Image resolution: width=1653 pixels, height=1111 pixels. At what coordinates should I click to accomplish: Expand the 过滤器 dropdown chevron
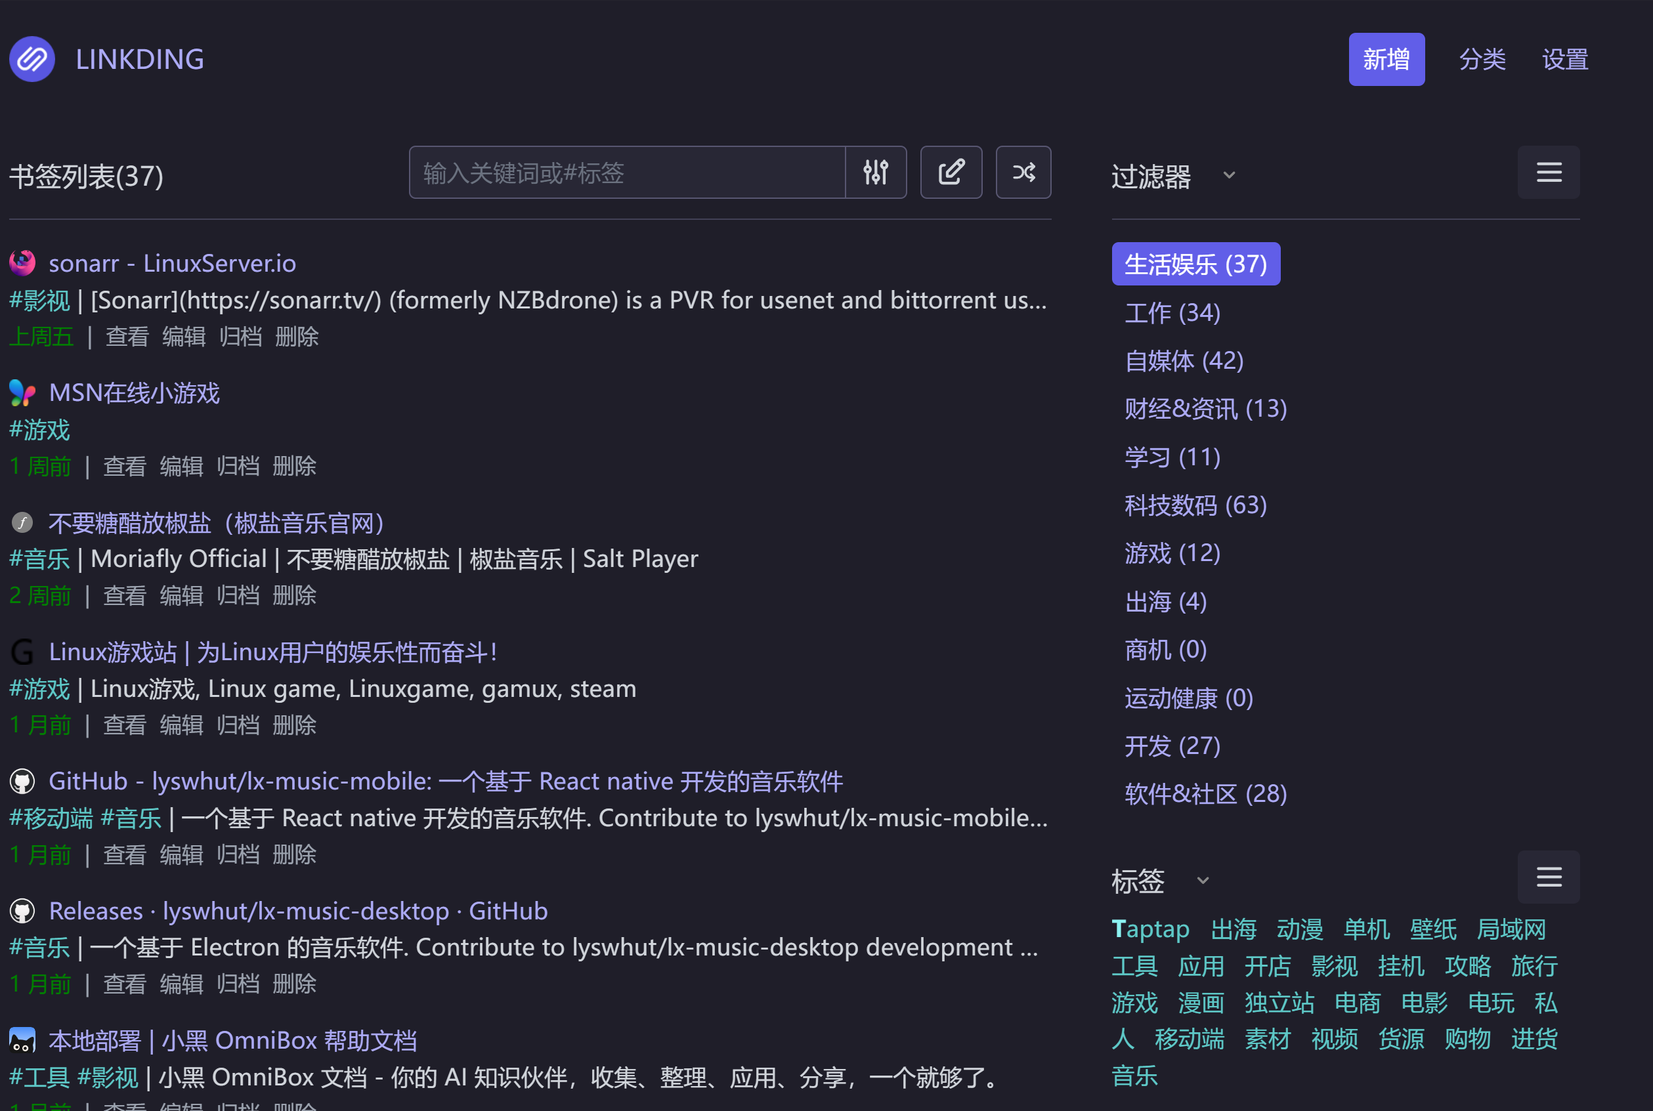click(x=1229, y=175)
